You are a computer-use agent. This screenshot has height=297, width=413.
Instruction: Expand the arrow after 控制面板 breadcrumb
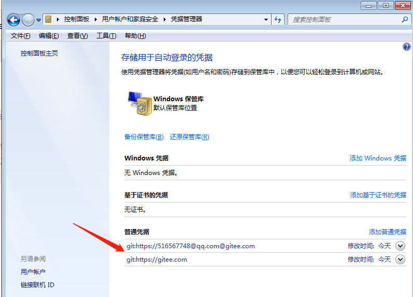[95, 19]
